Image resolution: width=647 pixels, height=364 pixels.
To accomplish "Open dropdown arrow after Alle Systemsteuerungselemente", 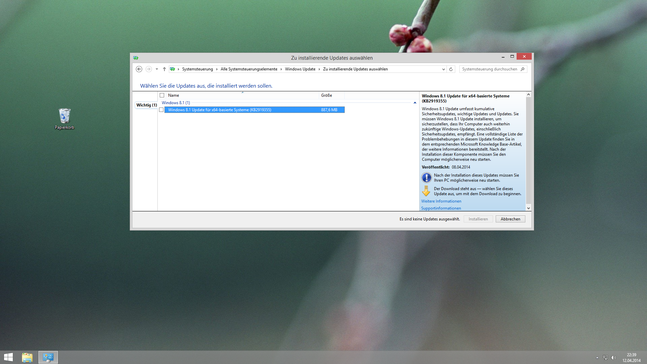I will tap(281, 69).
